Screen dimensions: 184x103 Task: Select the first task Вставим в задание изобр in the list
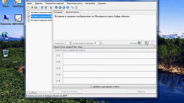[x=41, y=12]
